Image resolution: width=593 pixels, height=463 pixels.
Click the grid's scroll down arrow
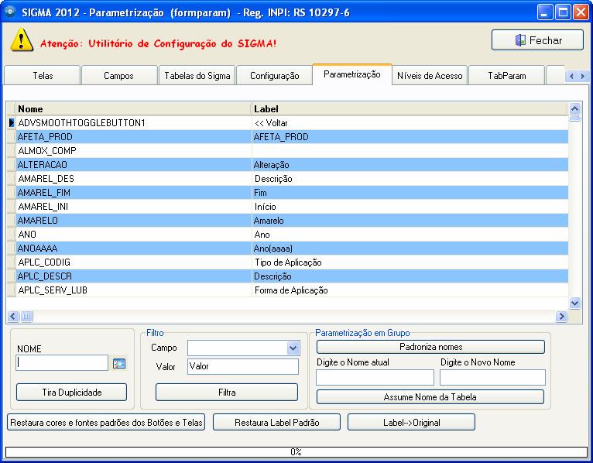coord(574,303)
